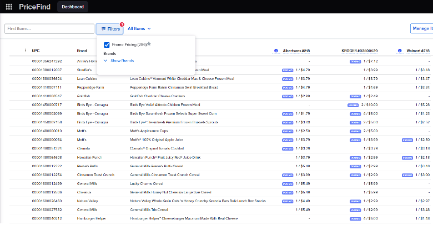Click Albertsons promo badge for Cheerios row
Screen dimensions: 433x225
[288, 193]
